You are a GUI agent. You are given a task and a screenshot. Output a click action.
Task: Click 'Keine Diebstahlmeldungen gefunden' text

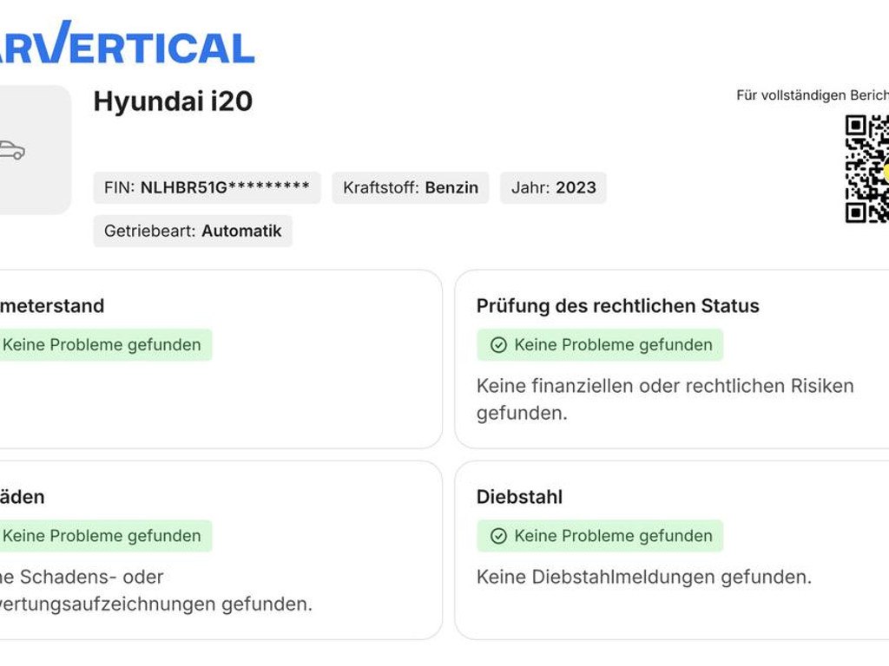(644, 577)
